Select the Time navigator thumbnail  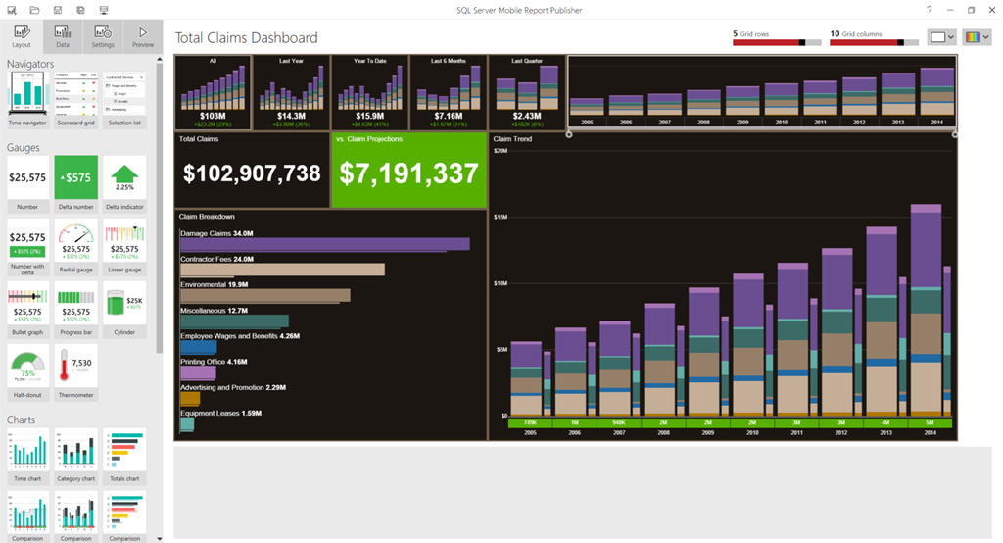click(x=26, y=100)
